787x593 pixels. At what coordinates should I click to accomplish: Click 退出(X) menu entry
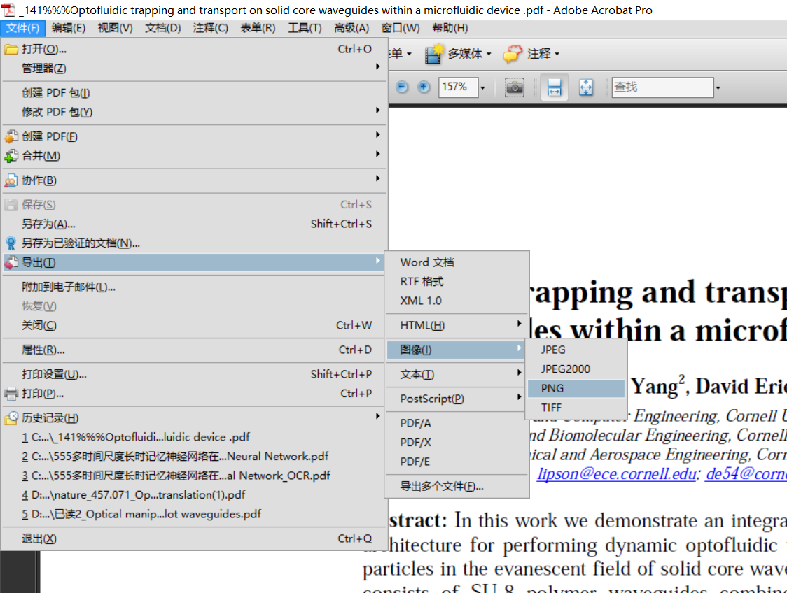pyautogui.click(x=194, y=539)
